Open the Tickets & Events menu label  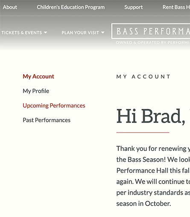(x=22, y=33)
